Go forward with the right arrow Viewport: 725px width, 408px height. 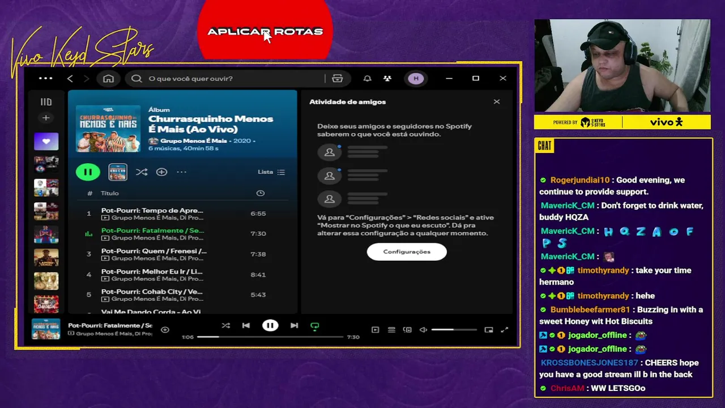click(x=87, y=78)
